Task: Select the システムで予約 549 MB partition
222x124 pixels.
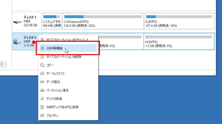Action: tap(52, 21)
